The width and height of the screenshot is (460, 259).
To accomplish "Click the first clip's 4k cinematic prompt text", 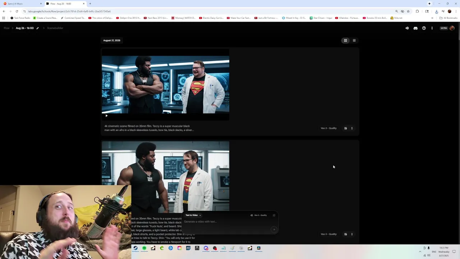I will point(149,128).
